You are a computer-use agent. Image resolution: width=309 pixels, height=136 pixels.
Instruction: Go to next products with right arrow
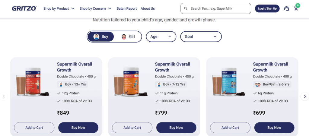(x=304, y=96)
